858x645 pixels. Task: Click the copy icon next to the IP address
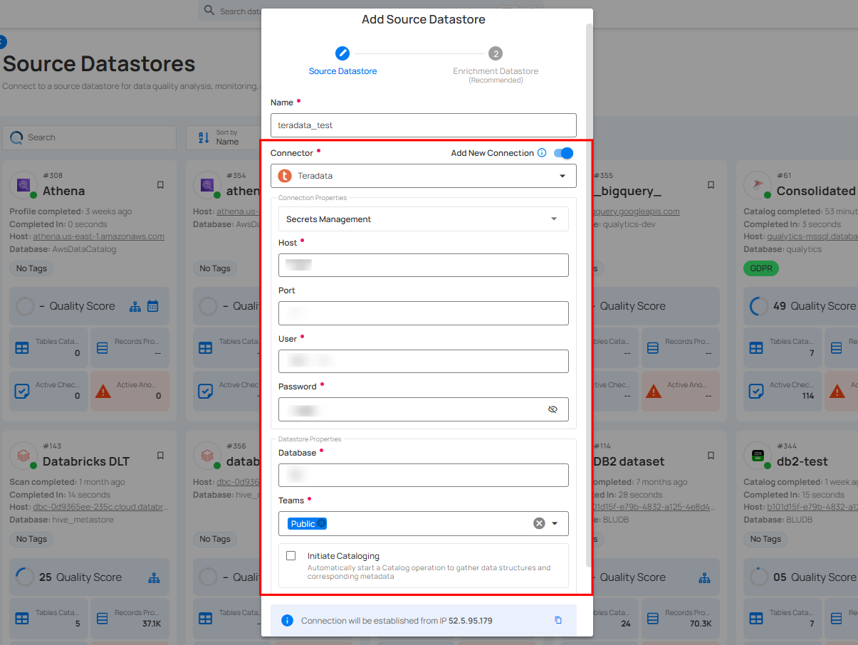click(559, 620)
